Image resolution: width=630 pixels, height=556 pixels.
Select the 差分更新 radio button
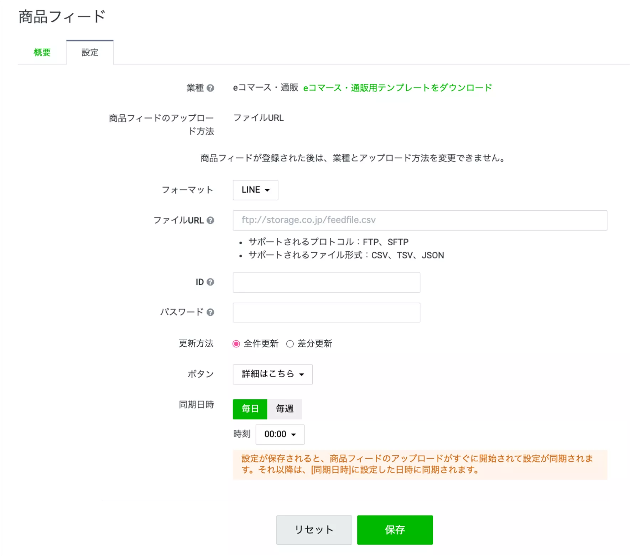pos(290,344)
